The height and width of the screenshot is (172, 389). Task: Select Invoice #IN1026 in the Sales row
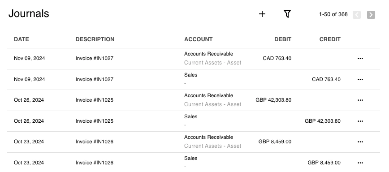click(x=94, y=163)
